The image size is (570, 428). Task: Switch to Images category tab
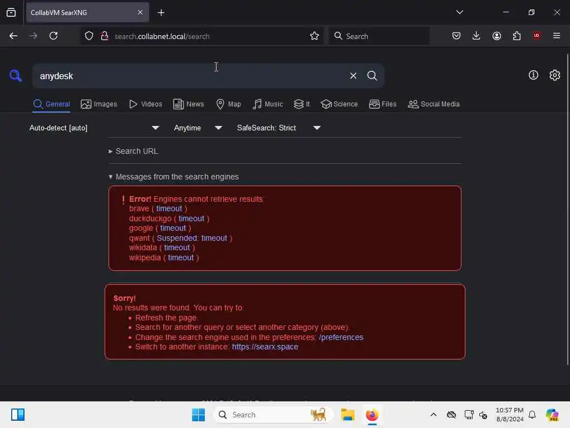(99, 104)
